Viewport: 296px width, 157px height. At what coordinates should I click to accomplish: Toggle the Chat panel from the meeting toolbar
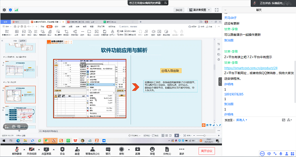[x=108, y=151]
